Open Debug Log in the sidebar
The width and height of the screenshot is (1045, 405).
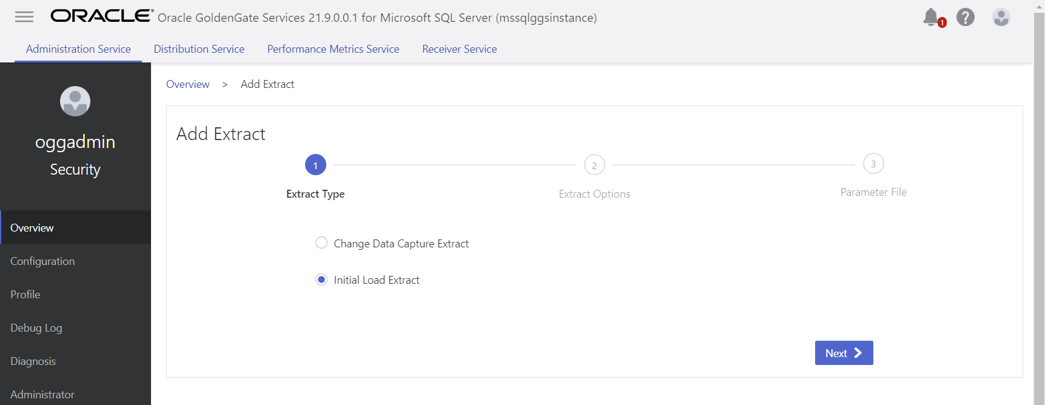click(x=36, y=328)
